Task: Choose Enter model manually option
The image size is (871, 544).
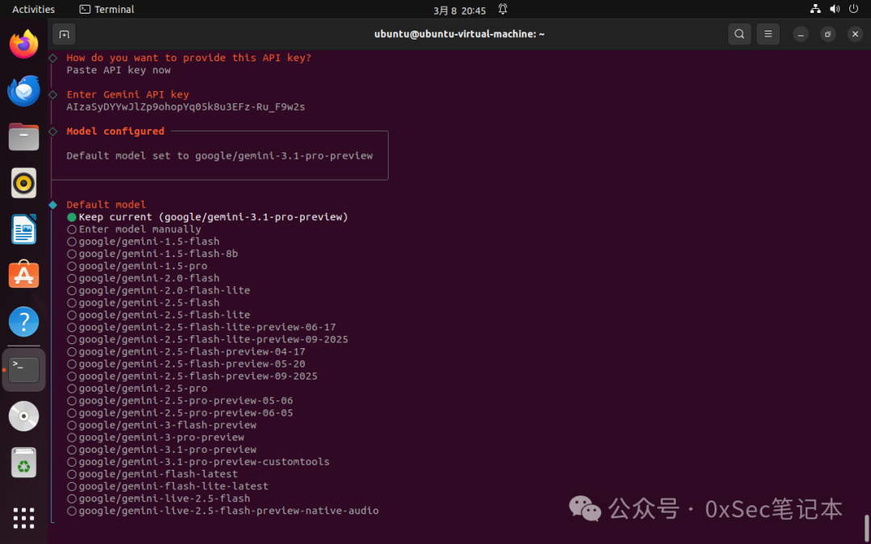Action: pos(134,229)
